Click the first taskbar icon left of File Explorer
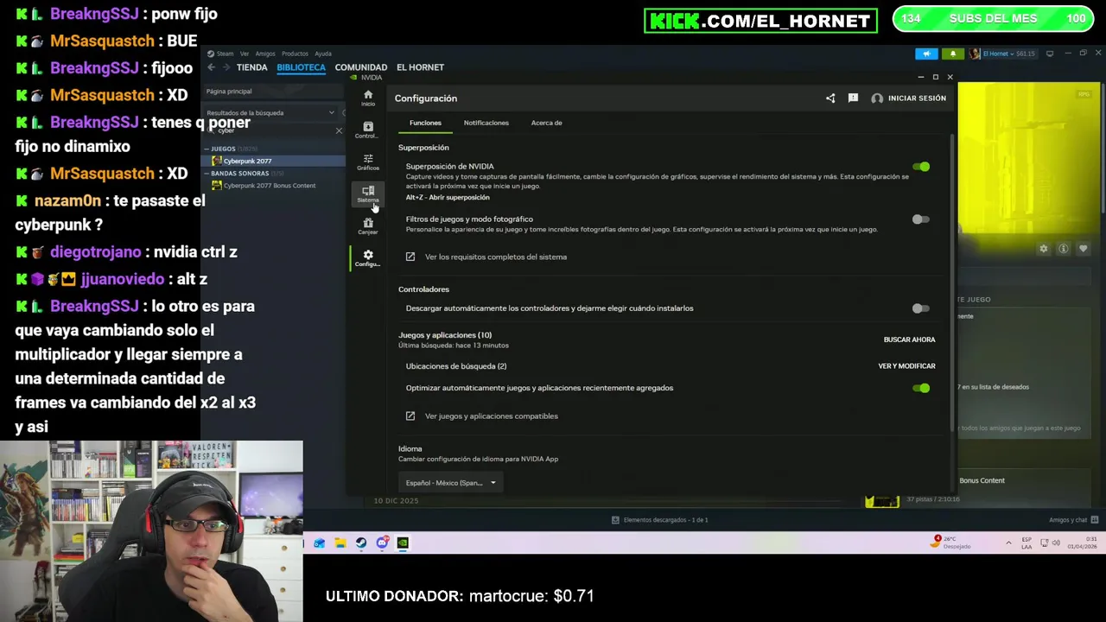The image size is (1106, 622). point(320,543)
